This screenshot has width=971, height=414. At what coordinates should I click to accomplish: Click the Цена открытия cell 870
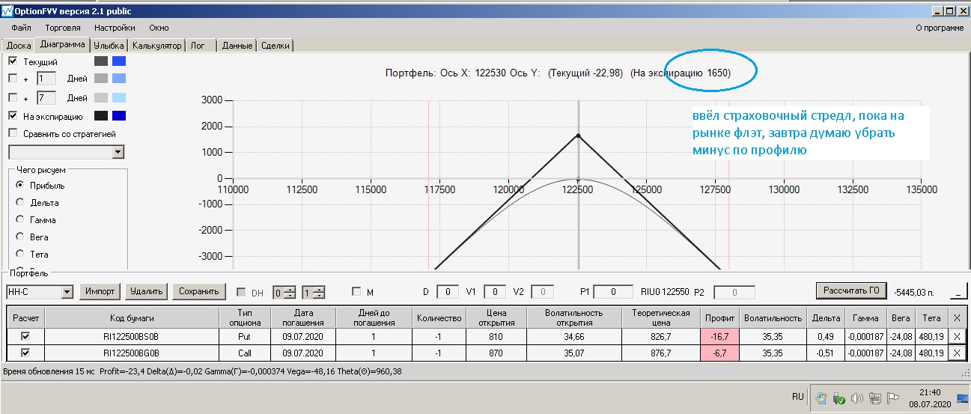496,353
